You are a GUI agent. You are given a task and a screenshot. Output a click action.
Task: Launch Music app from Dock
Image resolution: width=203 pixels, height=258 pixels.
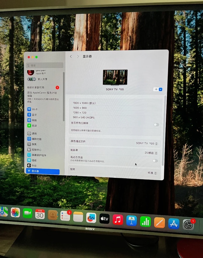118,220
